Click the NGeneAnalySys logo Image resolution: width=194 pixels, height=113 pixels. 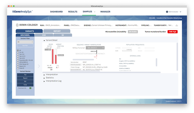22,11
